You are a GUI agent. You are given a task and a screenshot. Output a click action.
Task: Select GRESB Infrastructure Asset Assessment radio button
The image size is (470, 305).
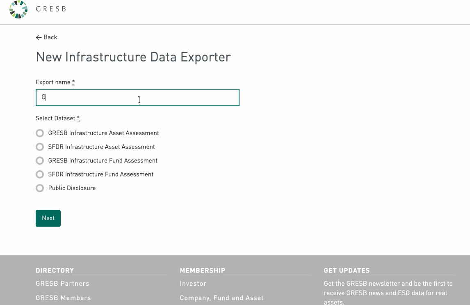[x=40, y=133]
